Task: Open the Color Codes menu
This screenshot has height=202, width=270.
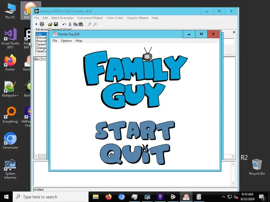Action: click(x=115, y=18)
